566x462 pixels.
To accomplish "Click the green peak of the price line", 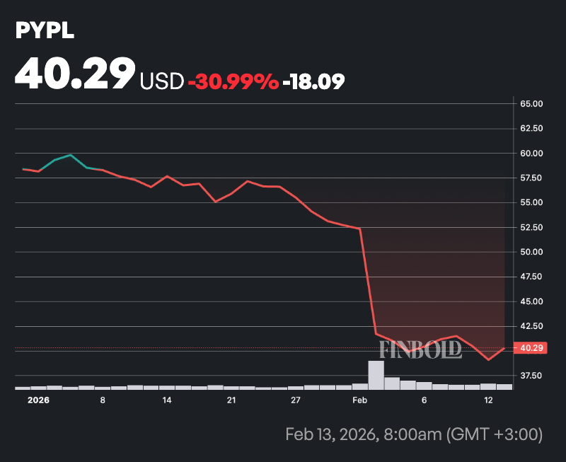I will (x=71, y=155).
